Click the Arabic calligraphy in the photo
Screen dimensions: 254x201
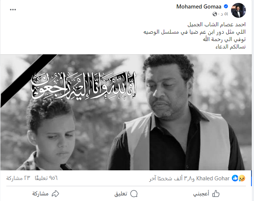tap(84, 85)
